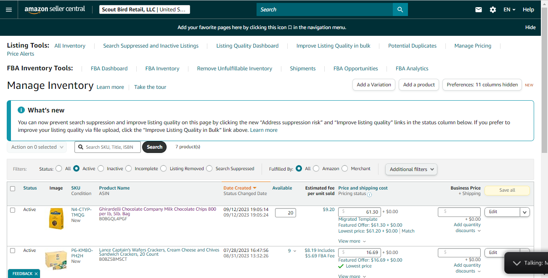548x278 pixels.
Task: Select the All status radio button
Action: [59, 168]
